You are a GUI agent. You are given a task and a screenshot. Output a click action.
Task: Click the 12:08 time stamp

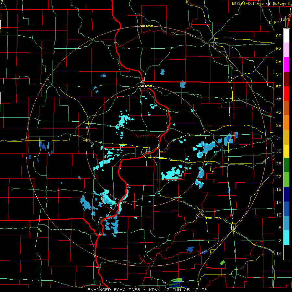tap(200, 290)
